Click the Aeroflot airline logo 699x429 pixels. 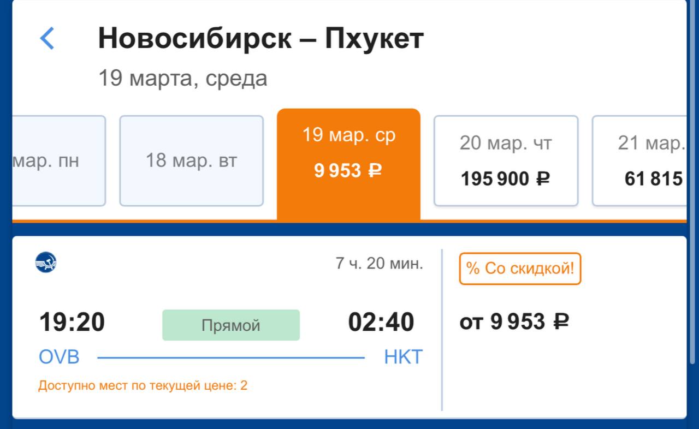(x=46, y=263)
